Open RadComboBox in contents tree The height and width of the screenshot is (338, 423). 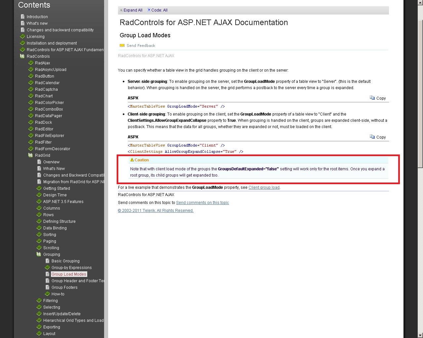coord(49,109)
